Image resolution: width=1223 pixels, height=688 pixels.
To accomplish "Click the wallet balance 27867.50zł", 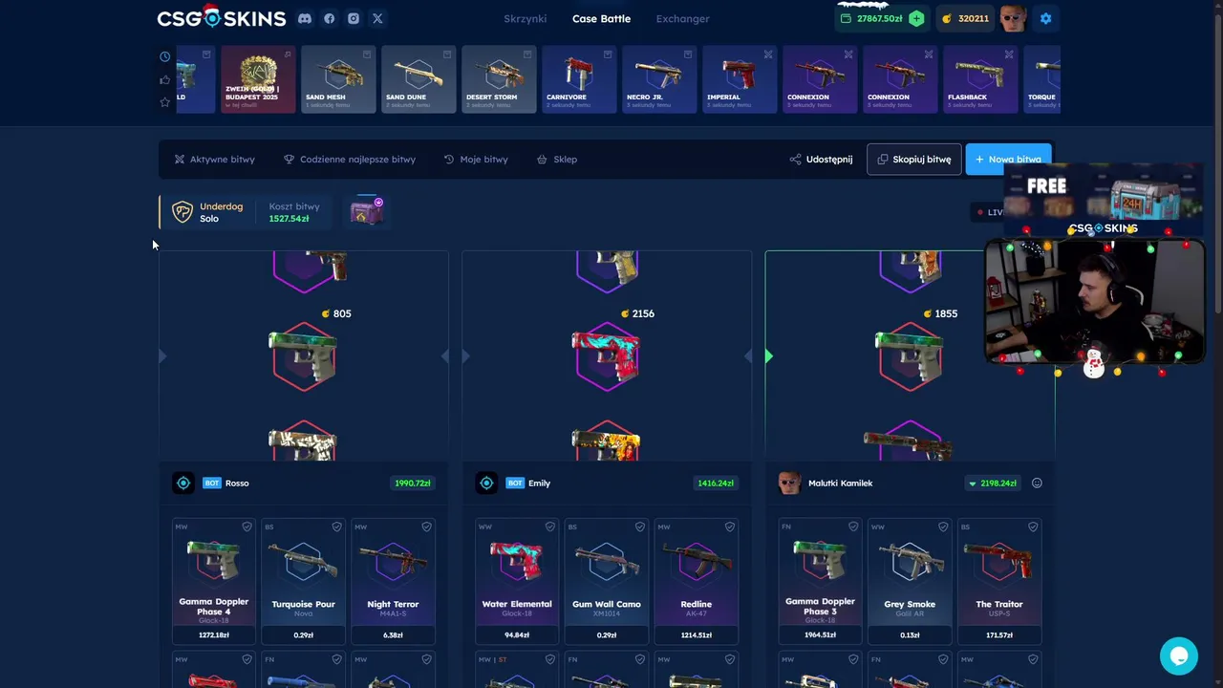I will tap(870, 18).
